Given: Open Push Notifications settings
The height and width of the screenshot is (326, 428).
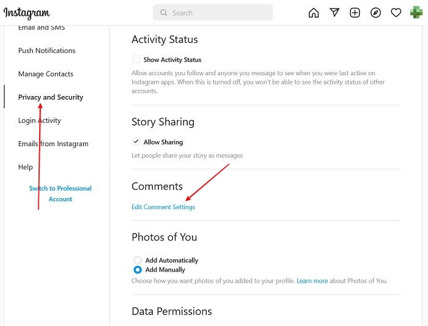Looking at the screenshot, I should (47, 51).
